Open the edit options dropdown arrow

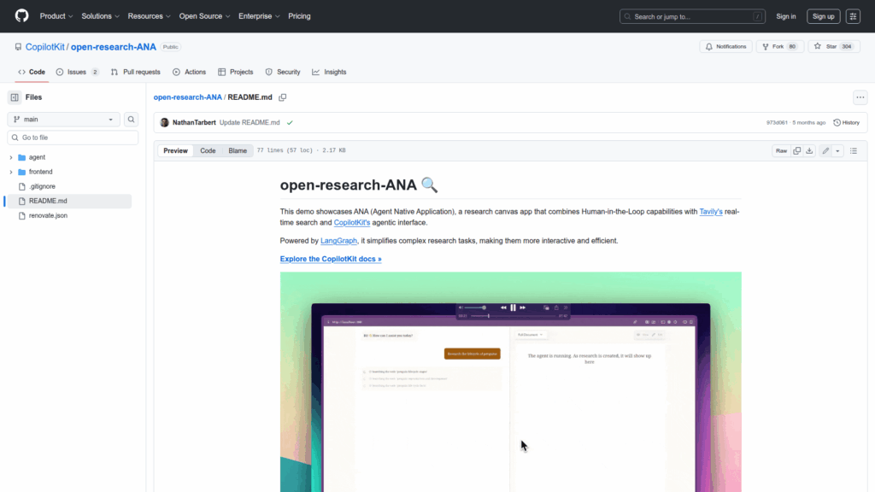click(x=837, y=151)
